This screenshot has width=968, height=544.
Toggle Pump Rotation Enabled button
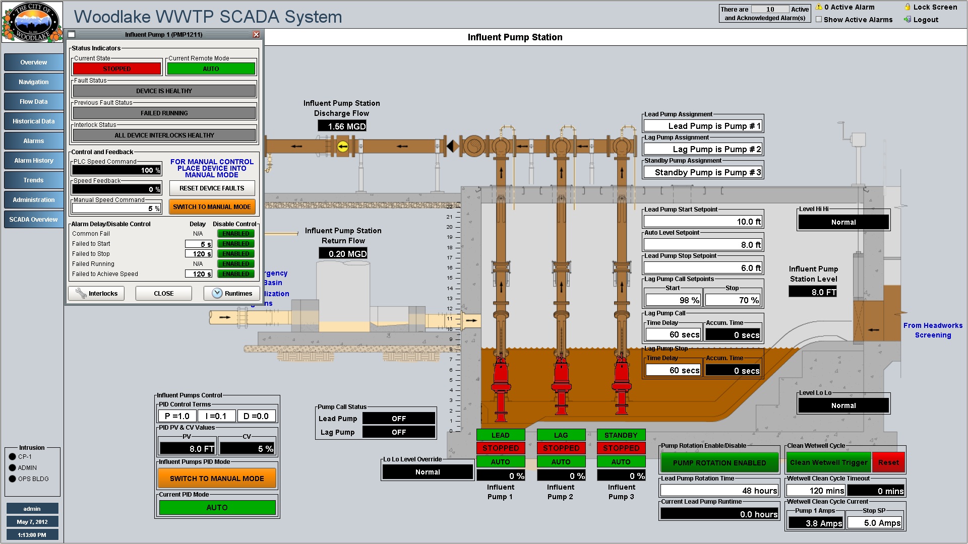[x=719, y=463]
